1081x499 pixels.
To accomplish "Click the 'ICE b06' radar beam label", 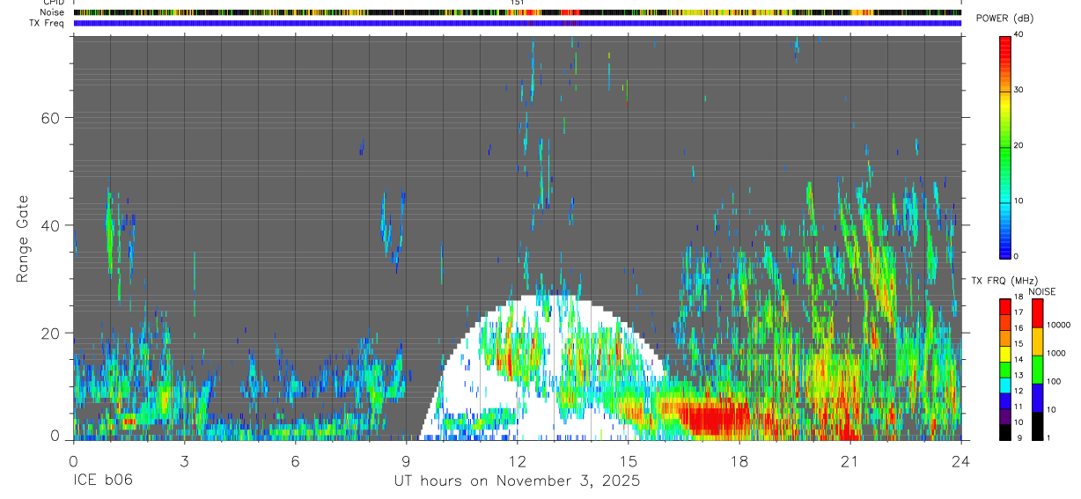I will [x=104, y=481].
